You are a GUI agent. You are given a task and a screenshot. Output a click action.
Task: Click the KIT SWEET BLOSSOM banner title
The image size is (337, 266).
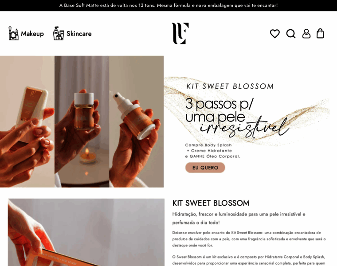tap(230, 86)
